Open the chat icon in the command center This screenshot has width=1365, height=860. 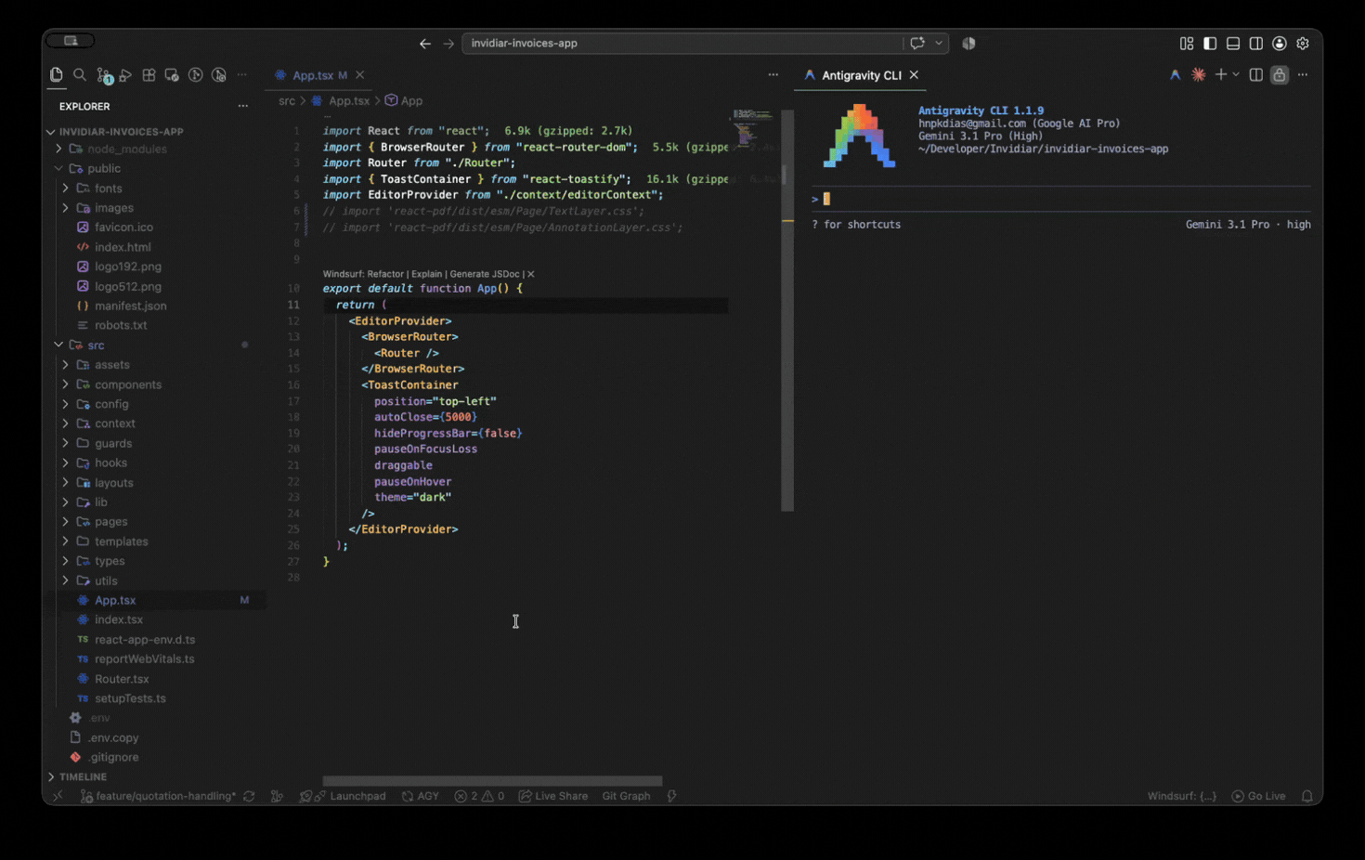tap(917, 44)
